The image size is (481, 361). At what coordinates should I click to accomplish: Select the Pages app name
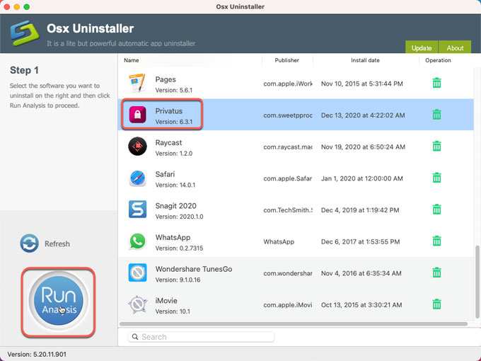(166, 79)
